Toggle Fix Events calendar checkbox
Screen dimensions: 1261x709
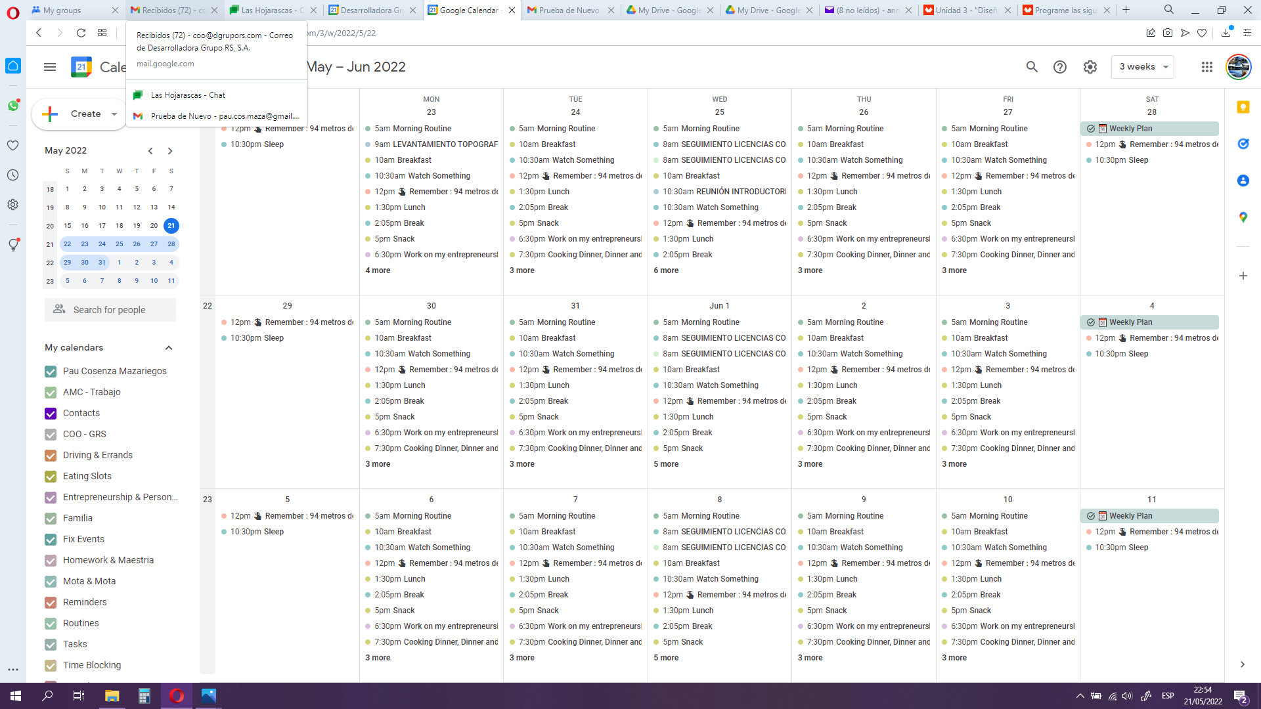tap(51, 540)
